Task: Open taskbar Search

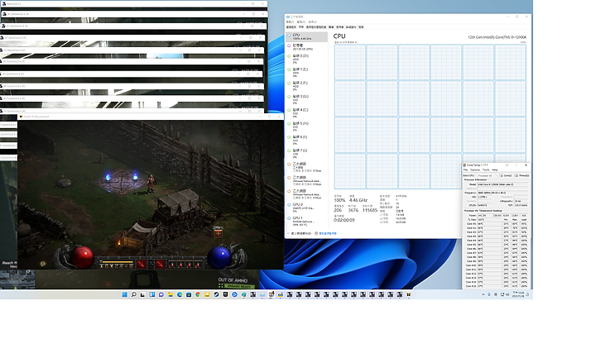Action: 134,294
